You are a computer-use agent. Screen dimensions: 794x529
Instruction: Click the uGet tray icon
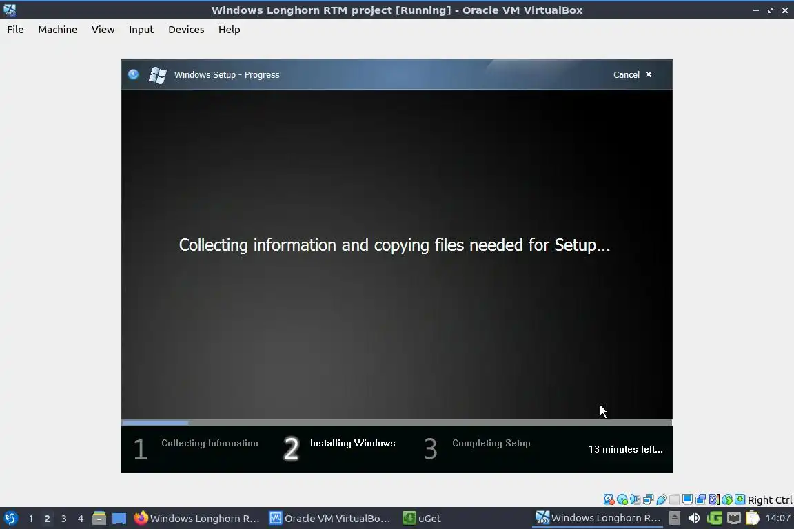[715, 518]
